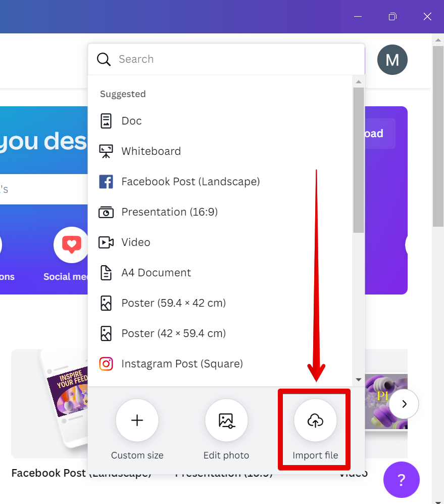
Task: Click the Facebook logo icon
Action: [106, 182]
